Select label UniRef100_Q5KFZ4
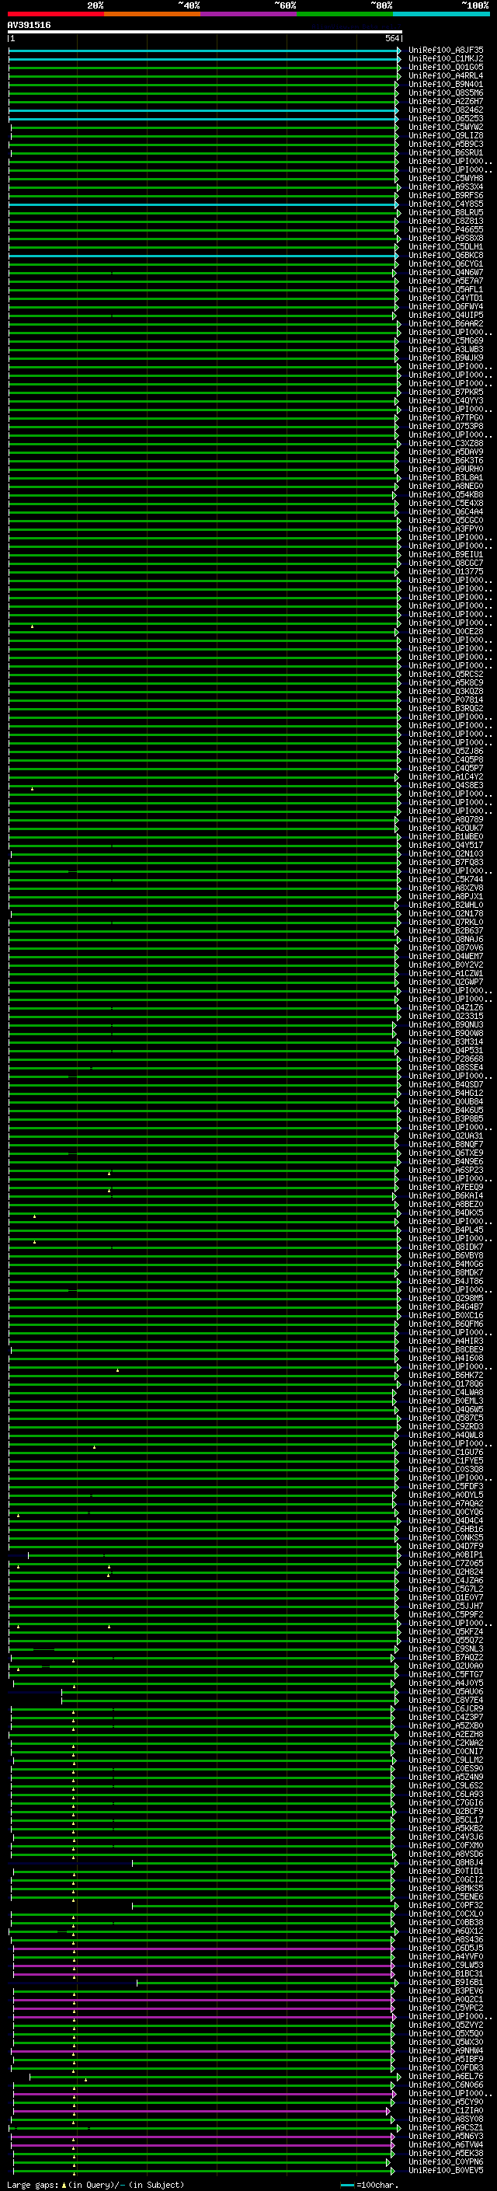This screenshot has height=2191, width=497. pyautogui.click(x=446, y=1631)
